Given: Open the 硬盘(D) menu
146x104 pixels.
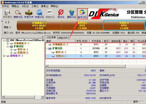Looking at the screenshot, I should tap(15, 6).
